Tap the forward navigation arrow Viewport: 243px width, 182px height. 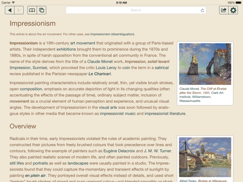[19, 10]
